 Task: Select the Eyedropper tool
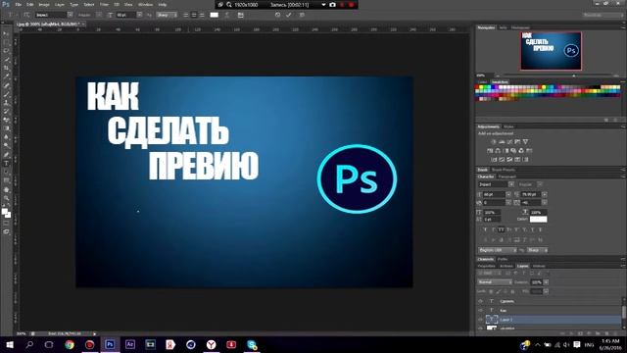click(x=7, y=76)
